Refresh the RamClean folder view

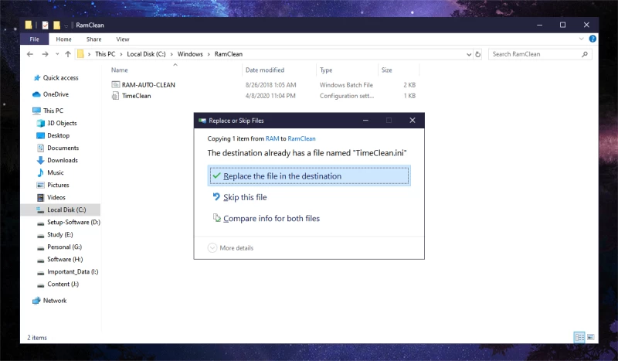477,54
